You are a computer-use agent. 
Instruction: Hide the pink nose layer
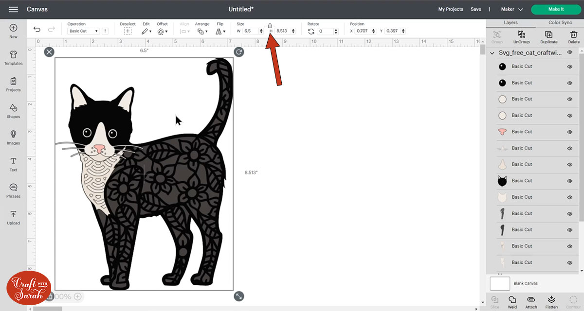[569, 132]
